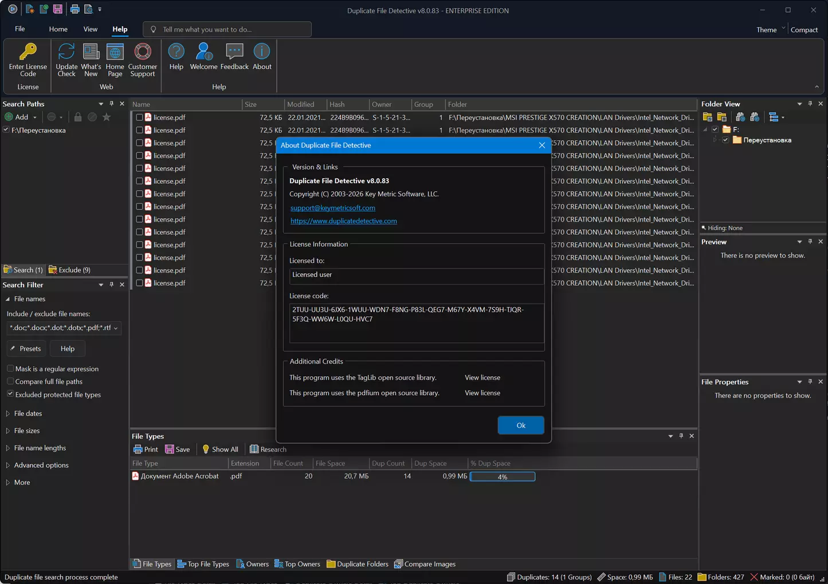Click the star icon in Search Paths toolbar
The image size is (828, 584).
107,117
